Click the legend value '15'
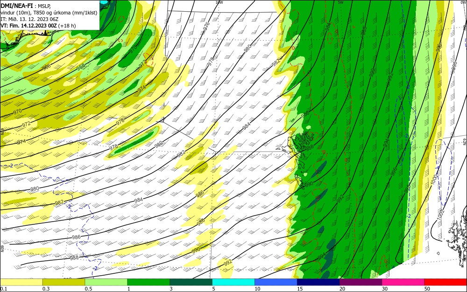 (300, 289)
